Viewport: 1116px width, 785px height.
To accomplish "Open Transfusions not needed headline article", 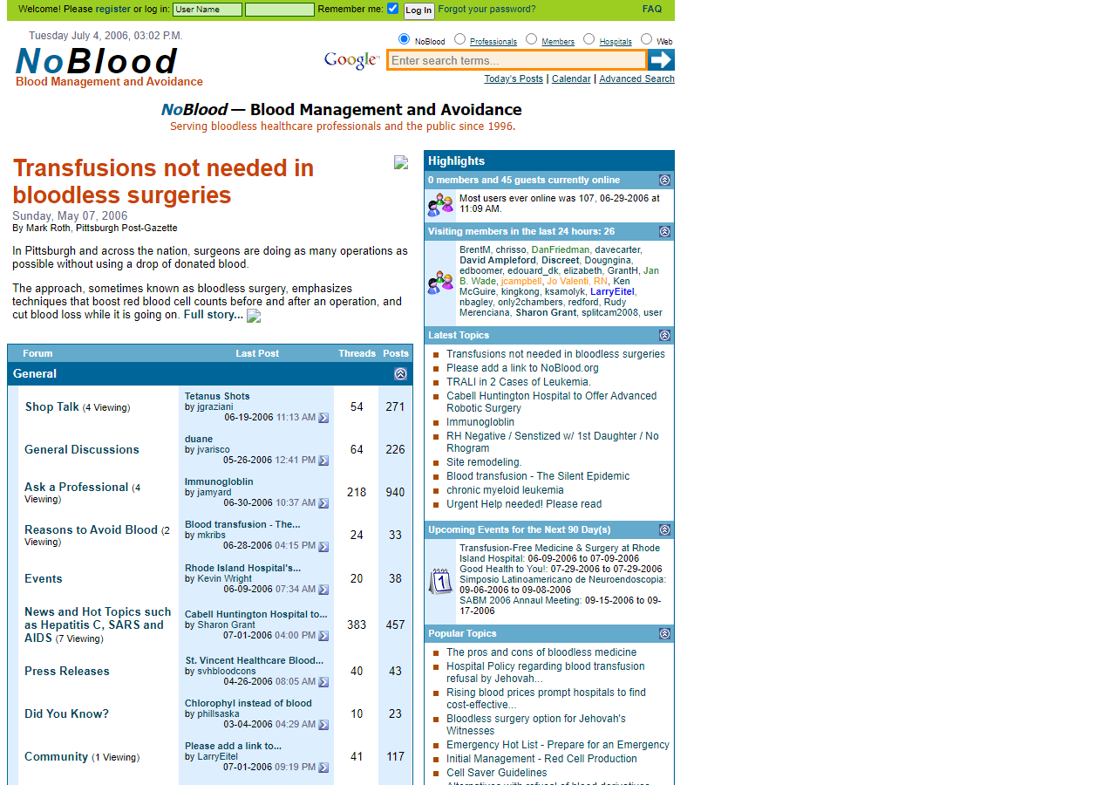I will pyautogui.click(x=163, y=181).
